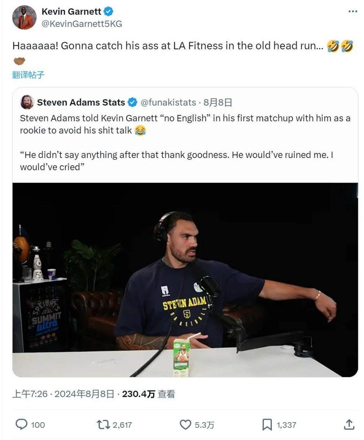Click the 230.4万 查看 views count
The image size is (364, 440).
pyautogui.click(x=149, y=394)
